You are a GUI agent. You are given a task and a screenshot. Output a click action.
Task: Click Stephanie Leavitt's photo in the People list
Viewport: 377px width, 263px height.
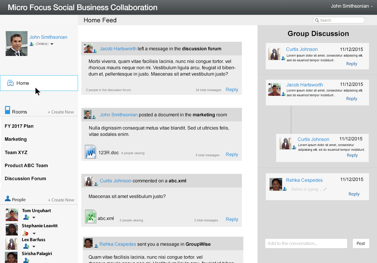(12, 230)
